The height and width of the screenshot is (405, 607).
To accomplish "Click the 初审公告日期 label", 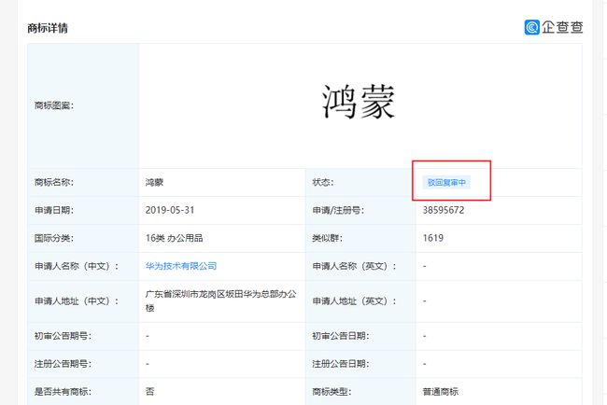I will click(340, 336).
